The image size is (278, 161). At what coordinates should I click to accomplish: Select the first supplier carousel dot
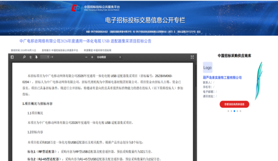pyautogui.click(x=229, y=111)
